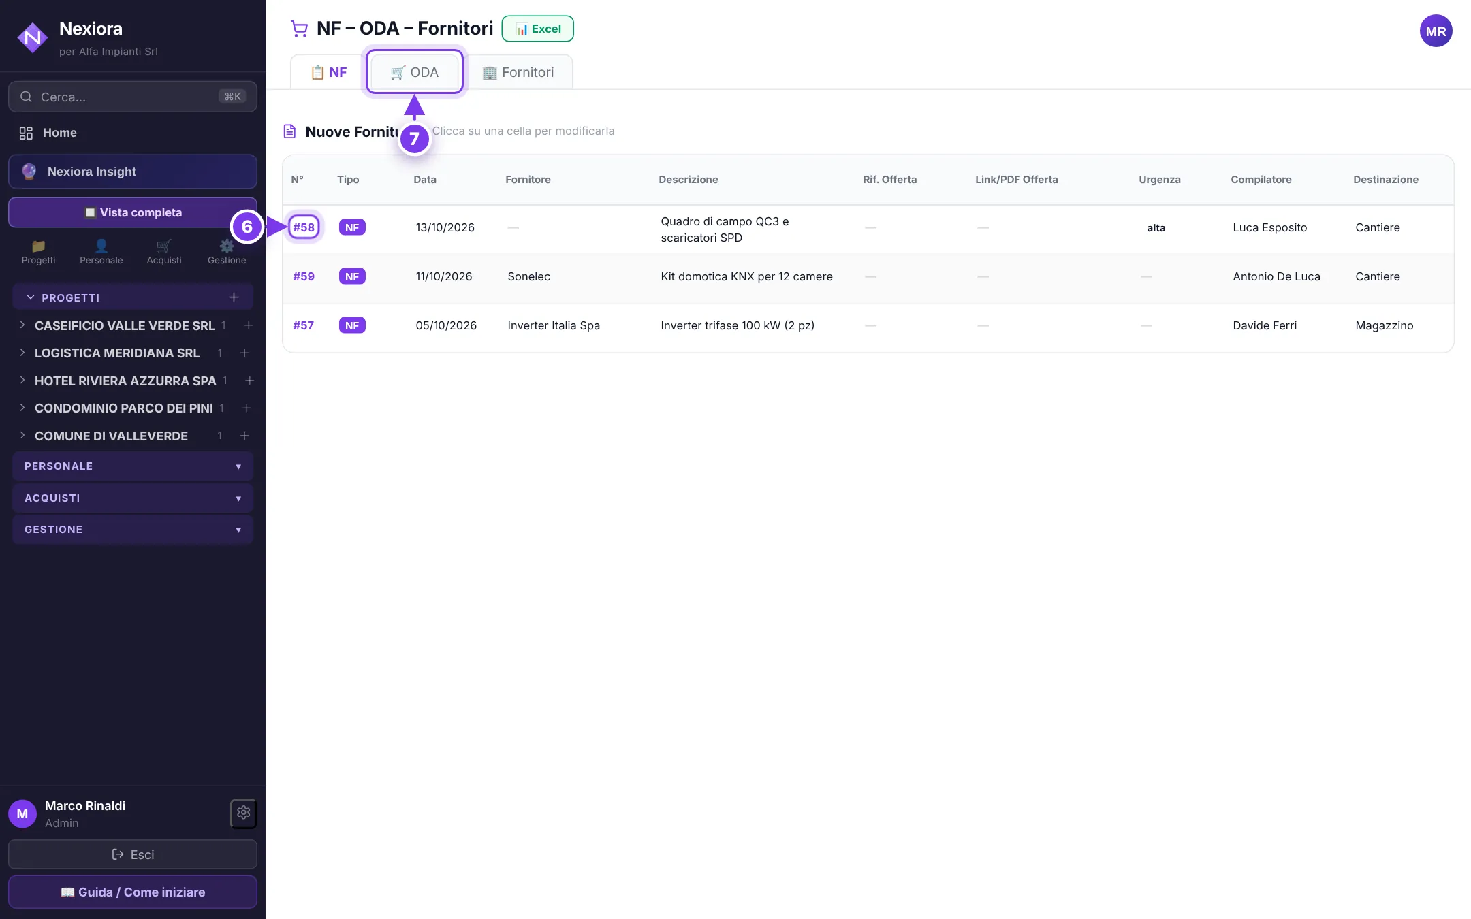The height and width of the screenshot is (919, 1471).
Task: Expand LOGISTICA MERIDIANA SRL project
Action: click(x=22, y=353)
